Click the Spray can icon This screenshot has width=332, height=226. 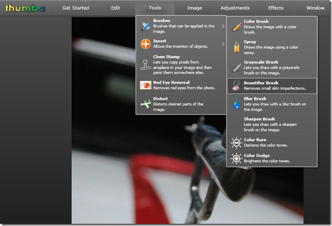236,47
